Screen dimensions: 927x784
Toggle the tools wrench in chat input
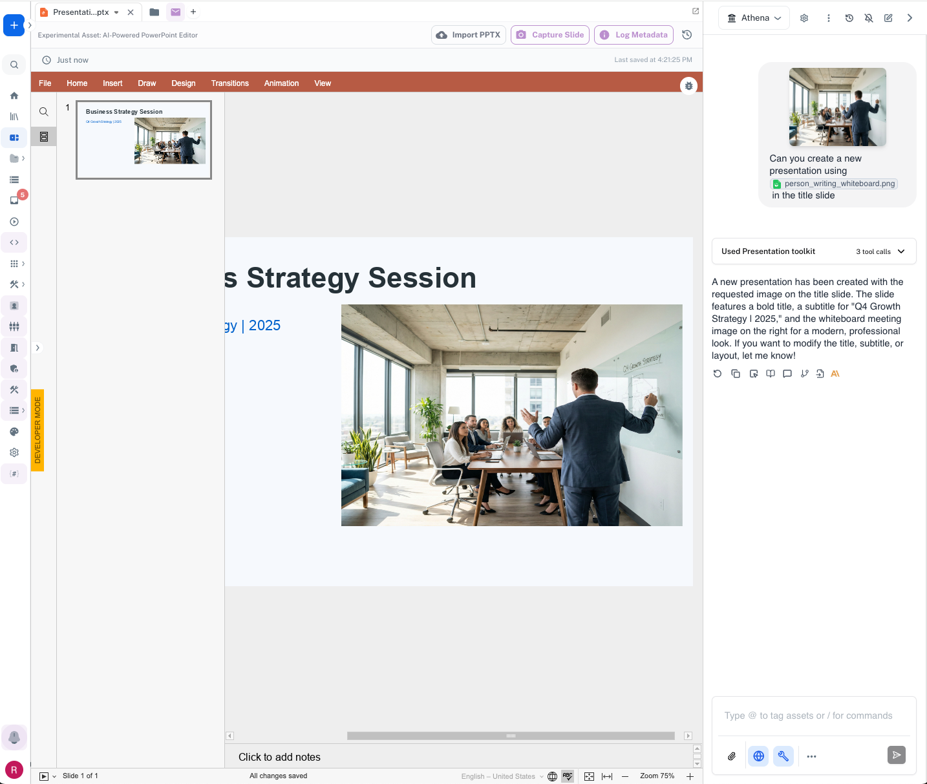point(783,756)
